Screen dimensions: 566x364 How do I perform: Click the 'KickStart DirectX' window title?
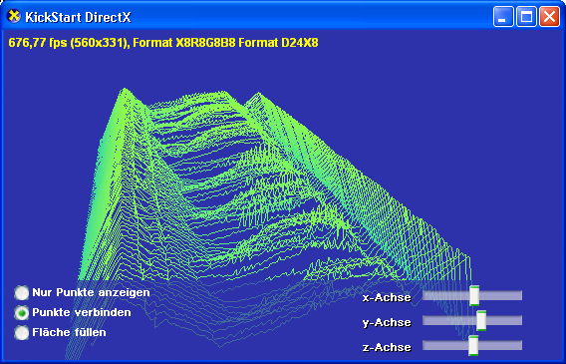(x=78, y=17)
